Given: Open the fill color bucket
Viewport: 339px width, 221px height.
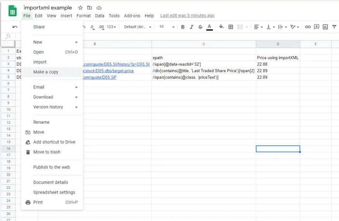Looking at the screenshot, I should coord(221,27).
